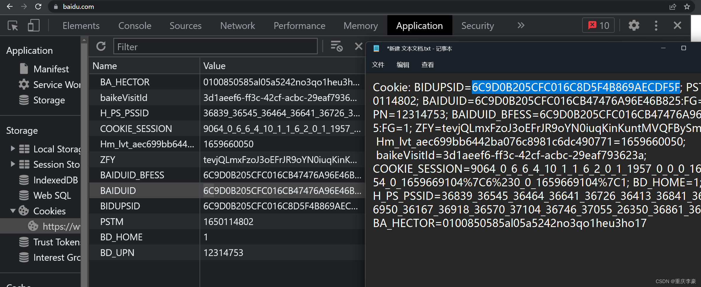The width and height of the screenshot is (701, 287).
Task: Show more DevTools tabs chevron
Action: click(x=521, y=25)
